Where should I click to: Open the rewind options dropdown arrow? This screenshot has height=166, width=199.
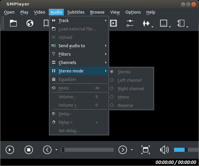[56, 150]
